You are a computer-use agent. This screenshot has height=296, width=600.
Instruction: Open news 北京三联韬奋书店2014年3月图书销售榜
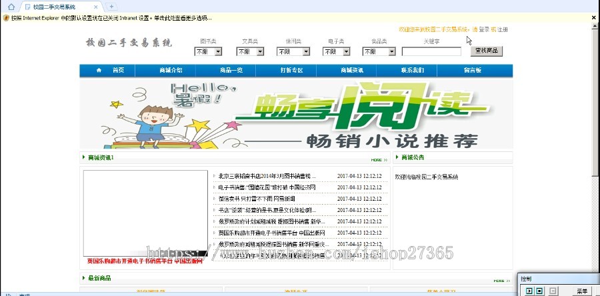pyautogui.click(x=267, y=176)
